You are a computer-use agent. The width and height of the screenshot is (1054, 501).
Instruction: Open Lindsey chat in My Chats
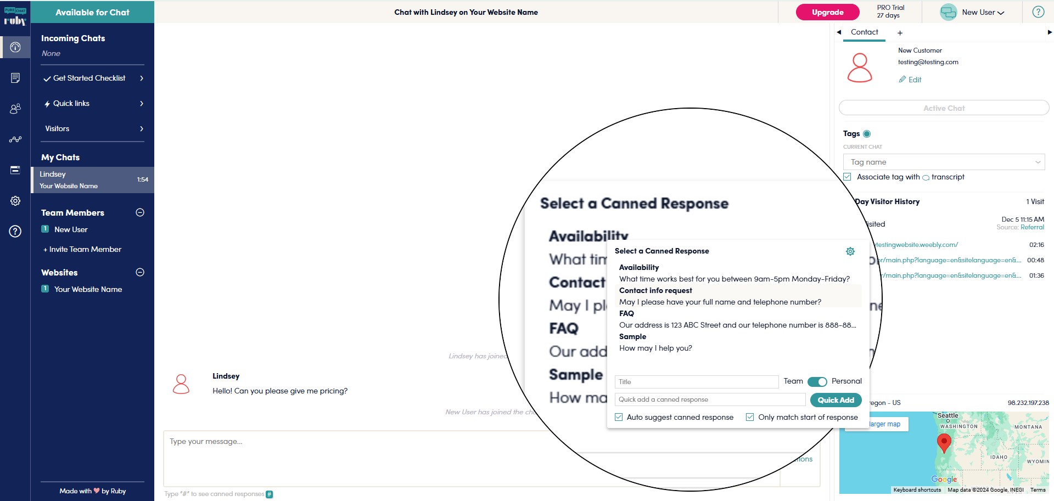pyautogui.click(x=93, y=179)
